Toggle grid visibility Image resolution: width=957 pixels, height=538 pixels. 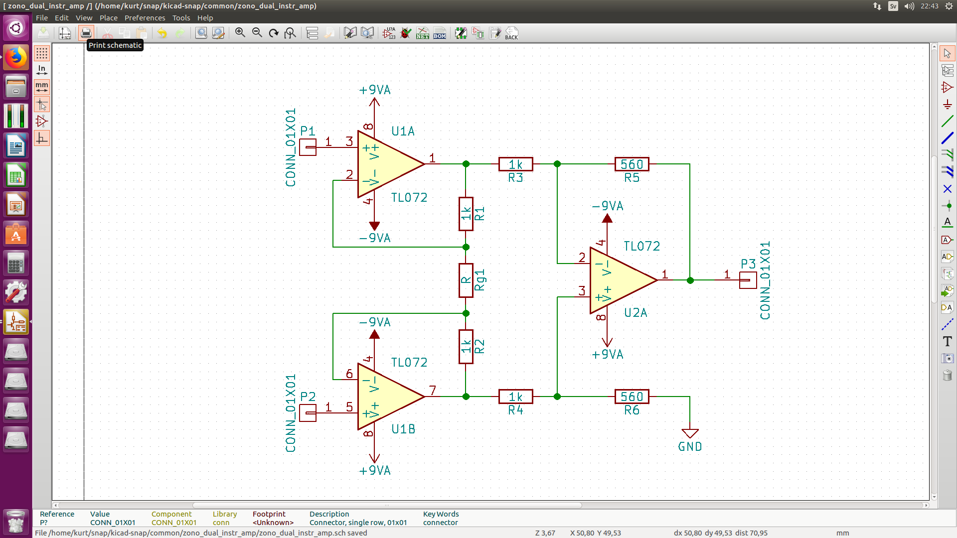click(x=42, y=53)
